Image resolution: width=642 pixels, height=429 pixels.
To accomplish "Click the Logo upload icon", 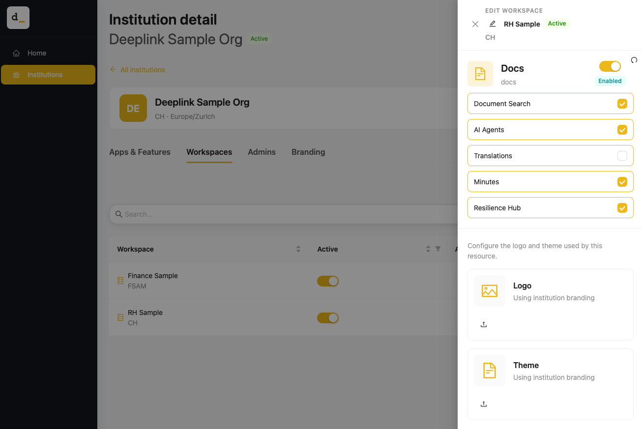I will point(484,324).
